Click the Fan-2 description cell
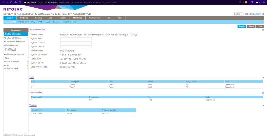 (72, 87)
